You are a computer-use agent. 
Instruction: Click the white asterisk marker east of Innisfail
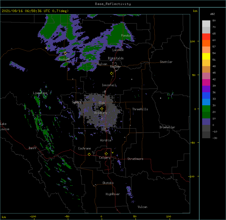[132, 79]
